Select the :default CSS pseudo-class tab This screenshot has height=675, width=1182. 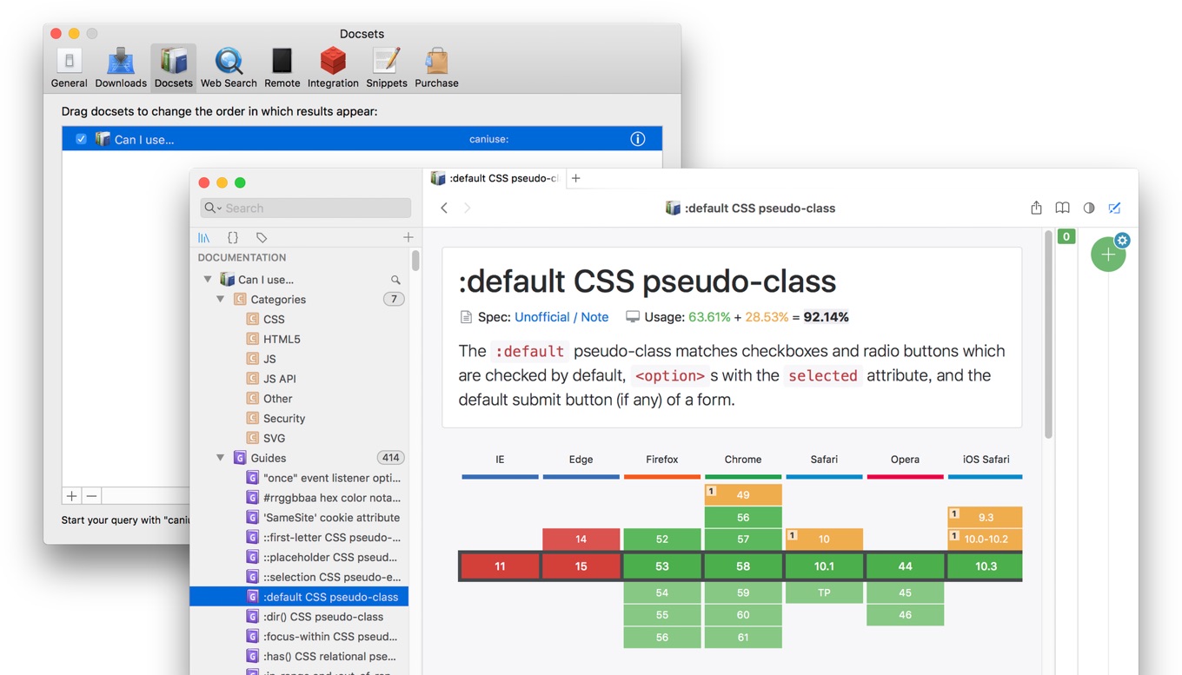(x=495, y=178)
